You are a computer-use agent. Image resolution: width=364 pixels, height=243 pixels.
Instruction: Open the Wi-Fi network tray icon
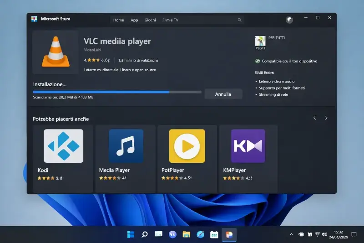click(317, 234)
